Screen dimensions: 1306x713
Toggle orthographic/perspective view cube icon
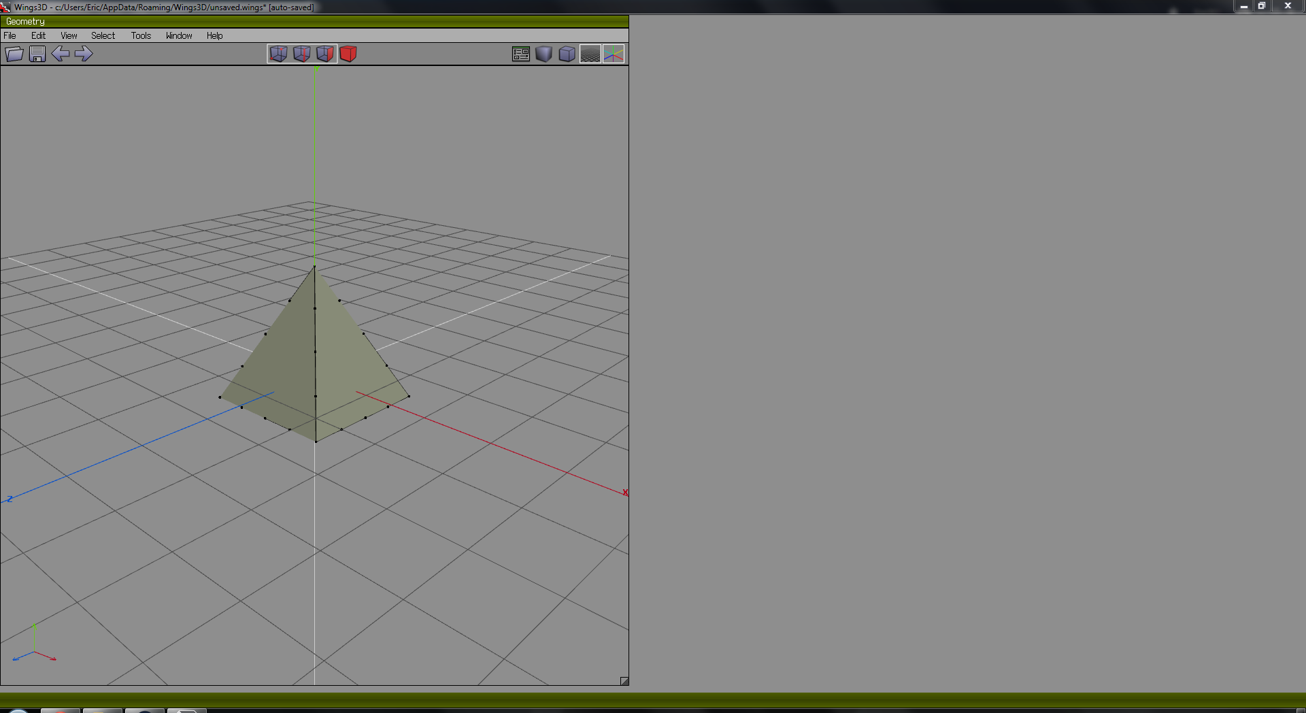click(x=567, y=54)
